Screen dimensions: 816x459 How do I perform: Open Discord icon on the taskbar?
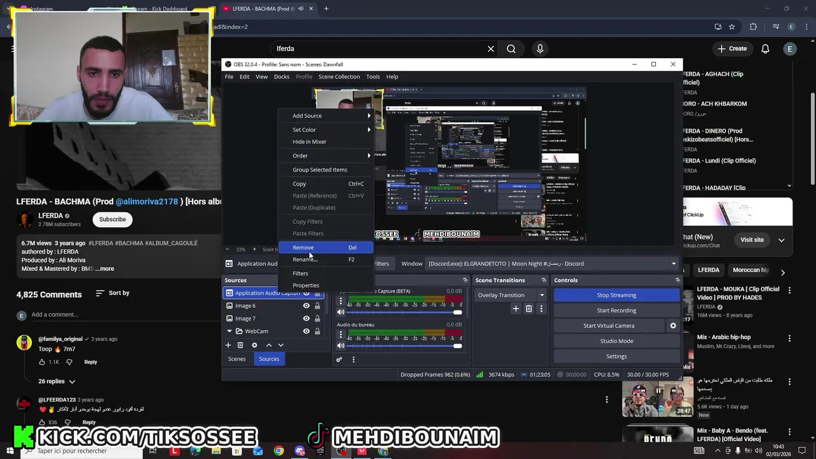(x=300, y=451)
